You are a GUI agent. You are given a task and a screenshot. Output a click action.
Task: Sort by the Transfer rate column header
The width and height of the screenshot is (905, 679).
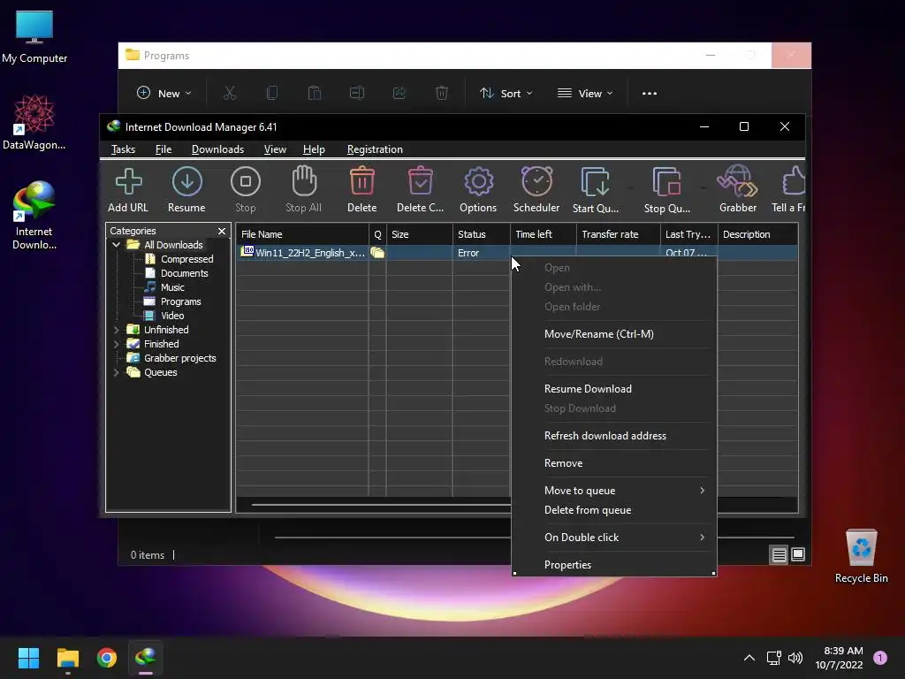point(618,234)
